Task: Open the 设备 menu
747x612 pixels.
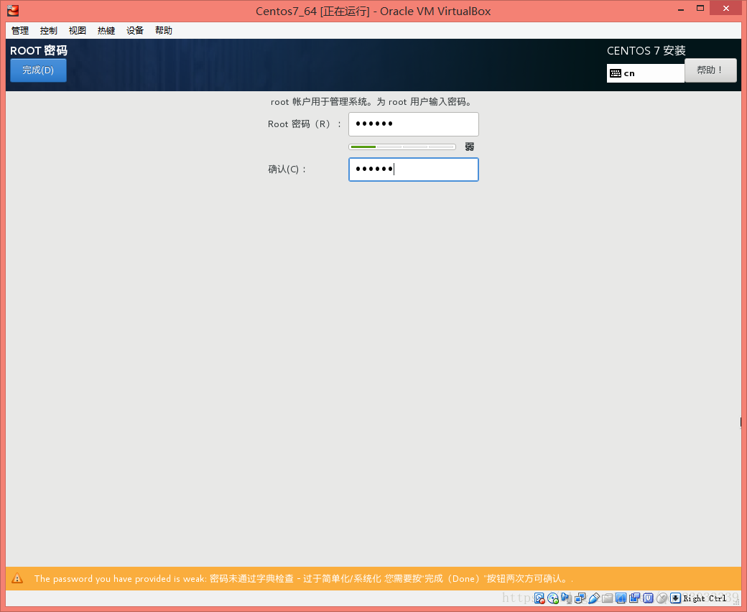Action: point(135,30)
